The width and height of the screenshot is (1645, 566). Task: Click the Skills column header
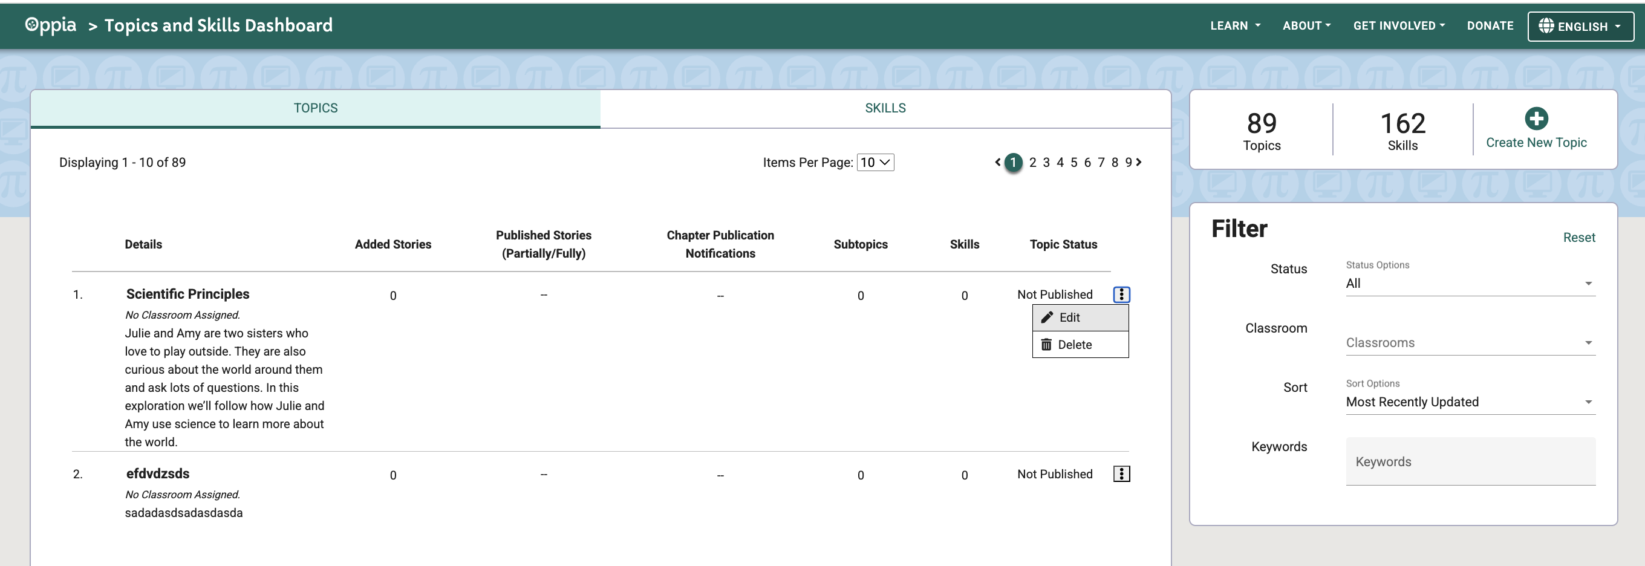point(964,244)
